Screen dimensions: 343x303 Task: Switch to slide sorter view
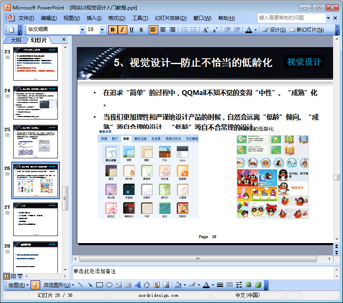tap(13, 276)
